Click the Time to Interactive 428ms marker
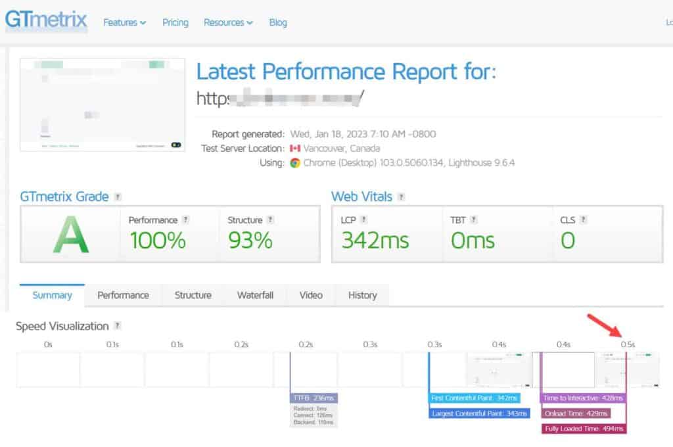The width and height of the screenshot is (673, 447). (583, 398)
